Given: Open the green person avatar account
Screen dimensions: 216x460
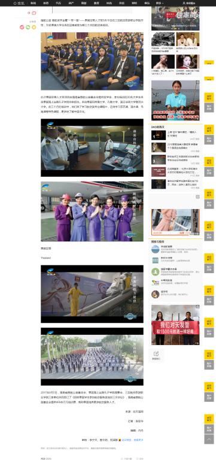Looking at the screenshot, I should point(156,272).
